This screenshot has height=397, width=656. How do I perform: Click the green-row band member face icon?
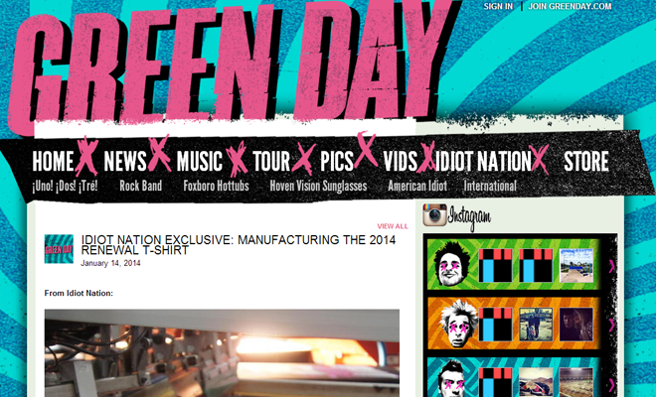pyautogui.click(x=451, y=264)
